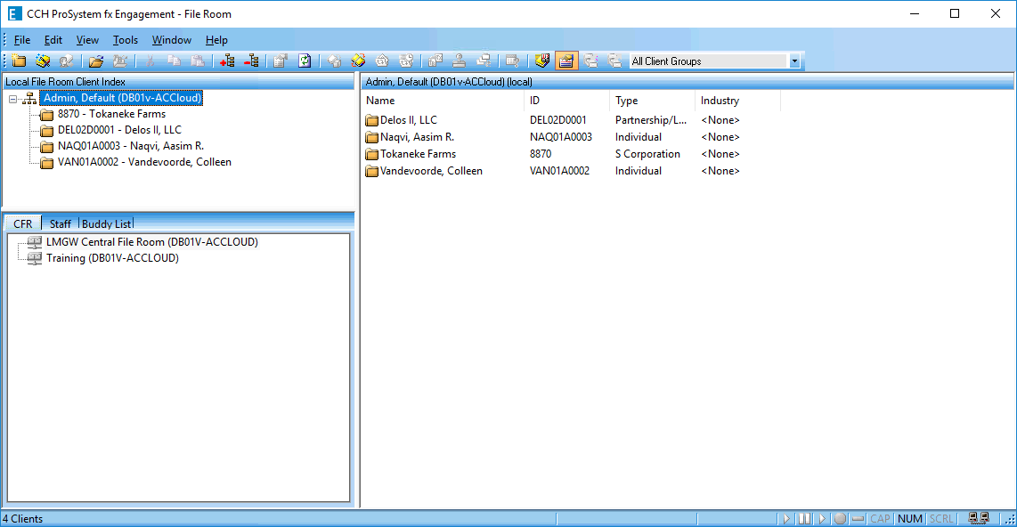Click the grayed rubber stamp toolbar icon
This screenshot has height=527, width=1017.
(460, 61)
